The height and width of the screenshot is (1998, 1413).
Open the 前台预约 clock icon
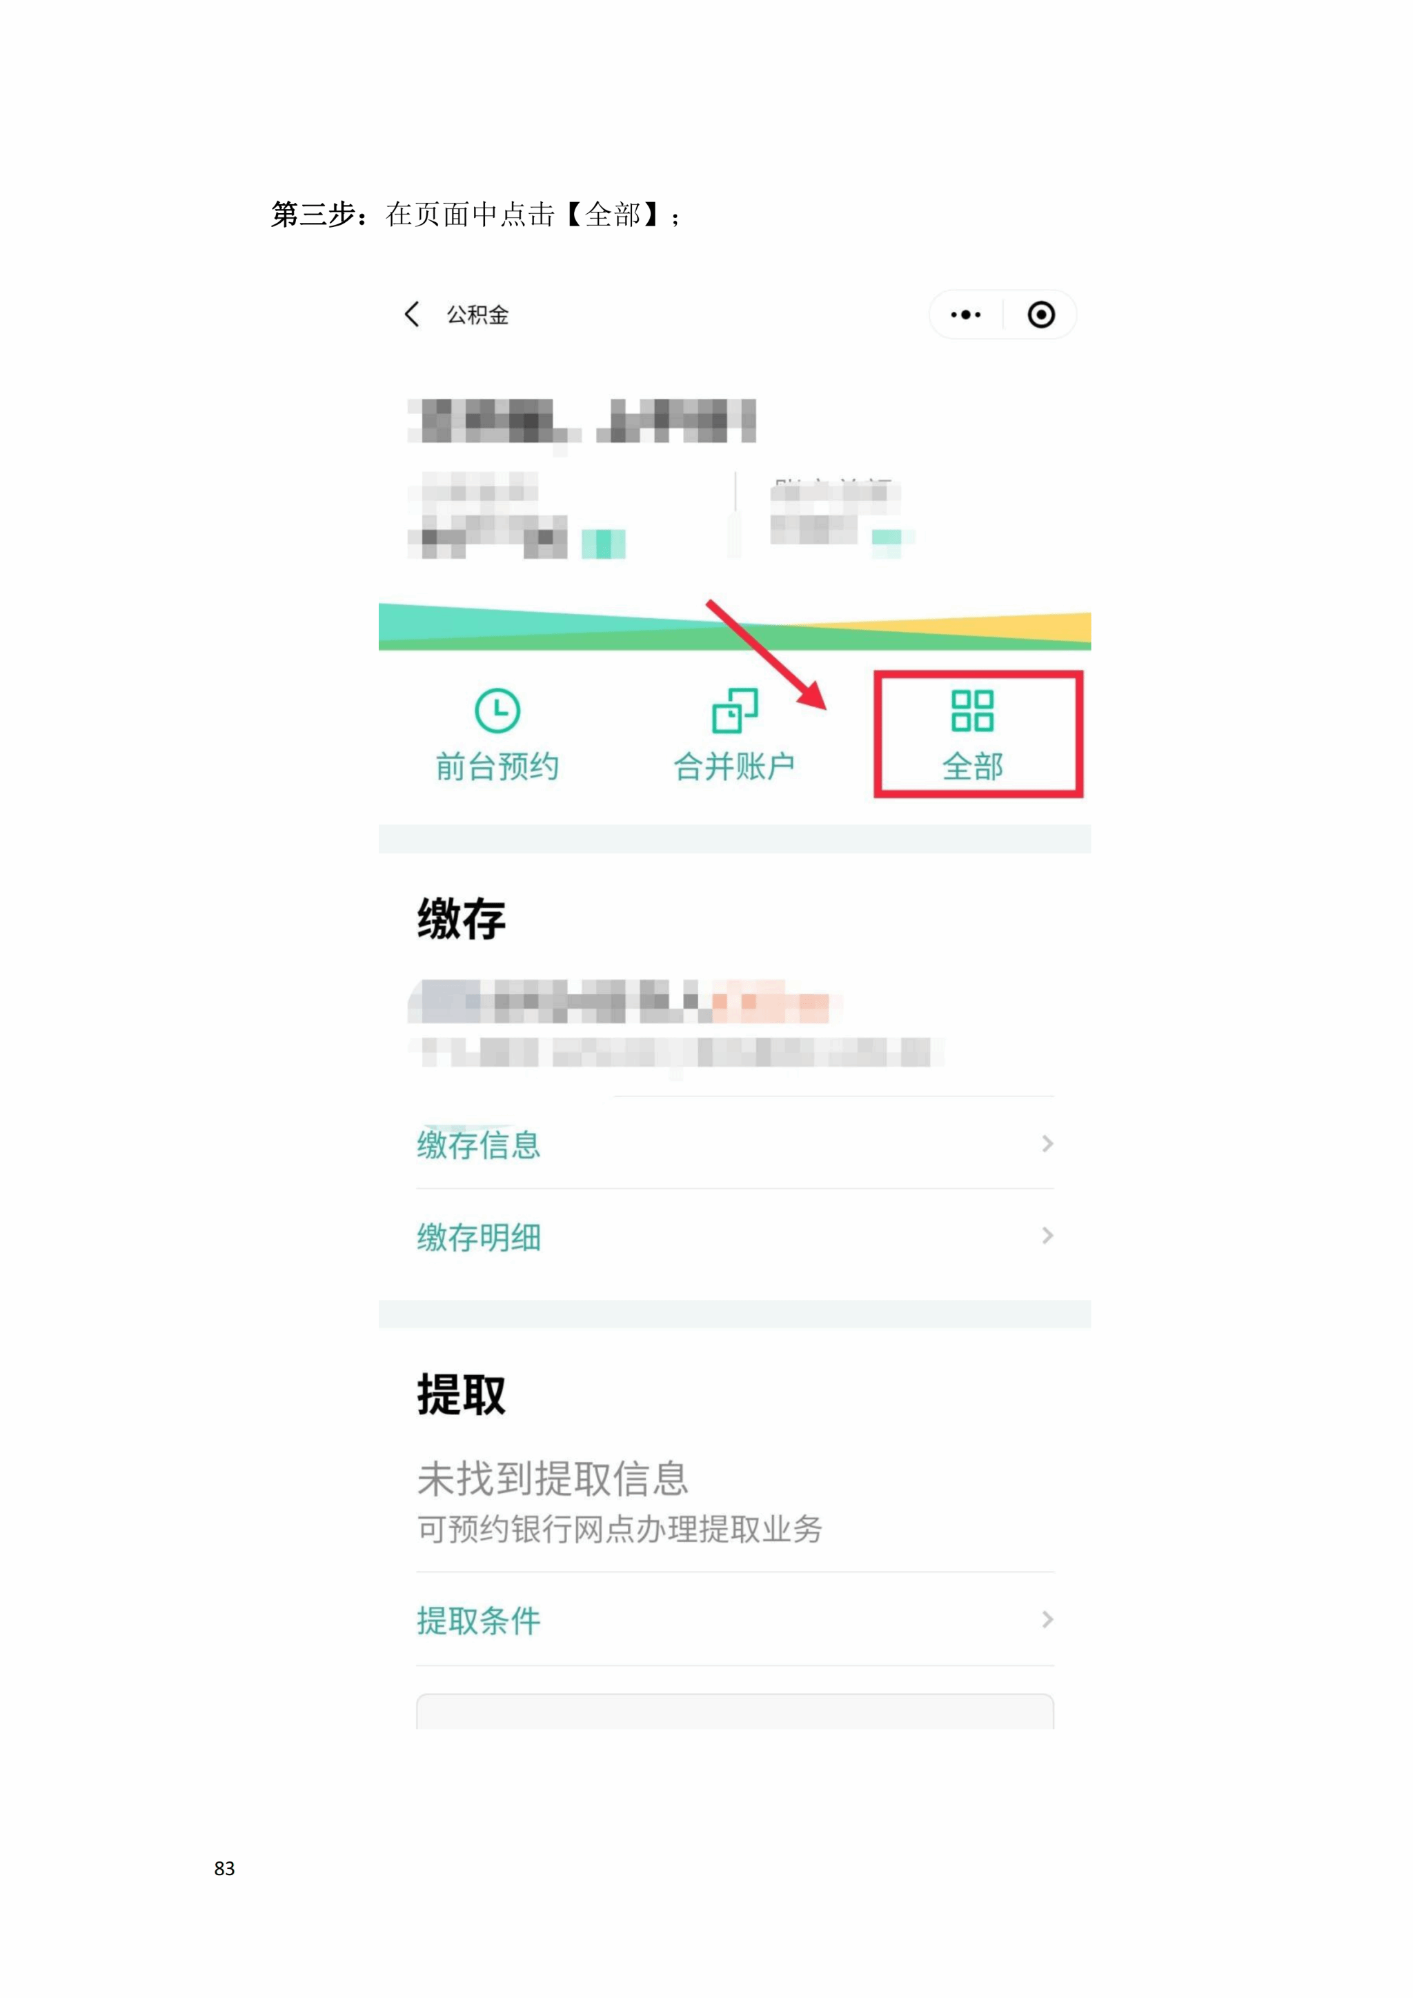[x=497, y=710]
